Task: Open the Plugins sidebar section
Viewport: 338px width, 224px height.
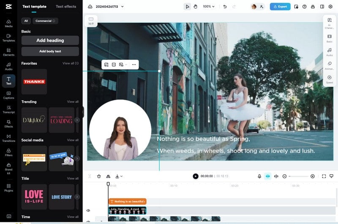Action: pyautogui.click(x=8, y=188)
